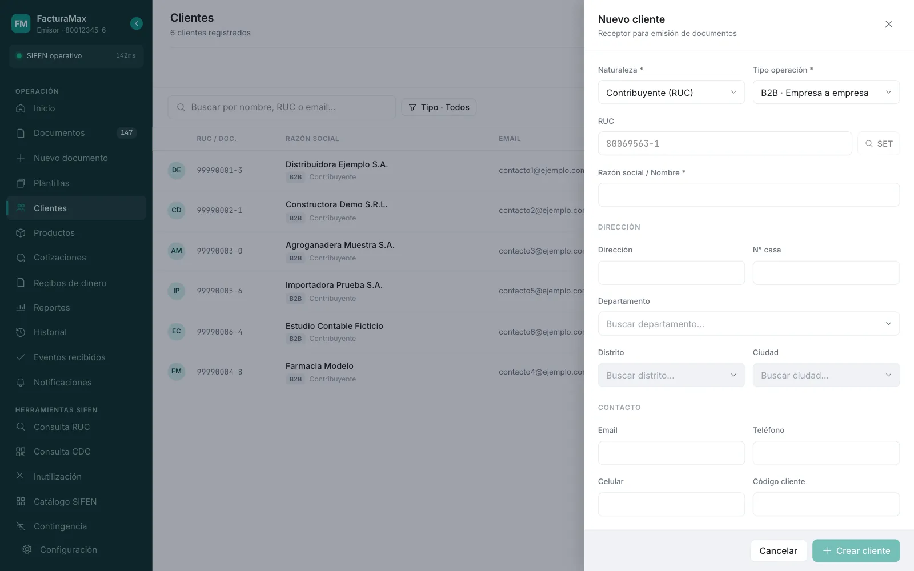914x571 pixels.
Task: Open Catálogo SIFEN in the sidebar
Action: point(76,502)
